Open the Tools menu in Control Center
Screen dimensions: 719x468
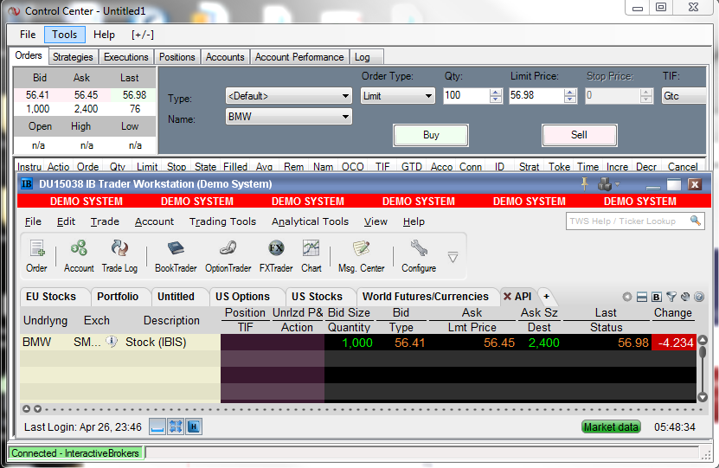coord(64,35)
